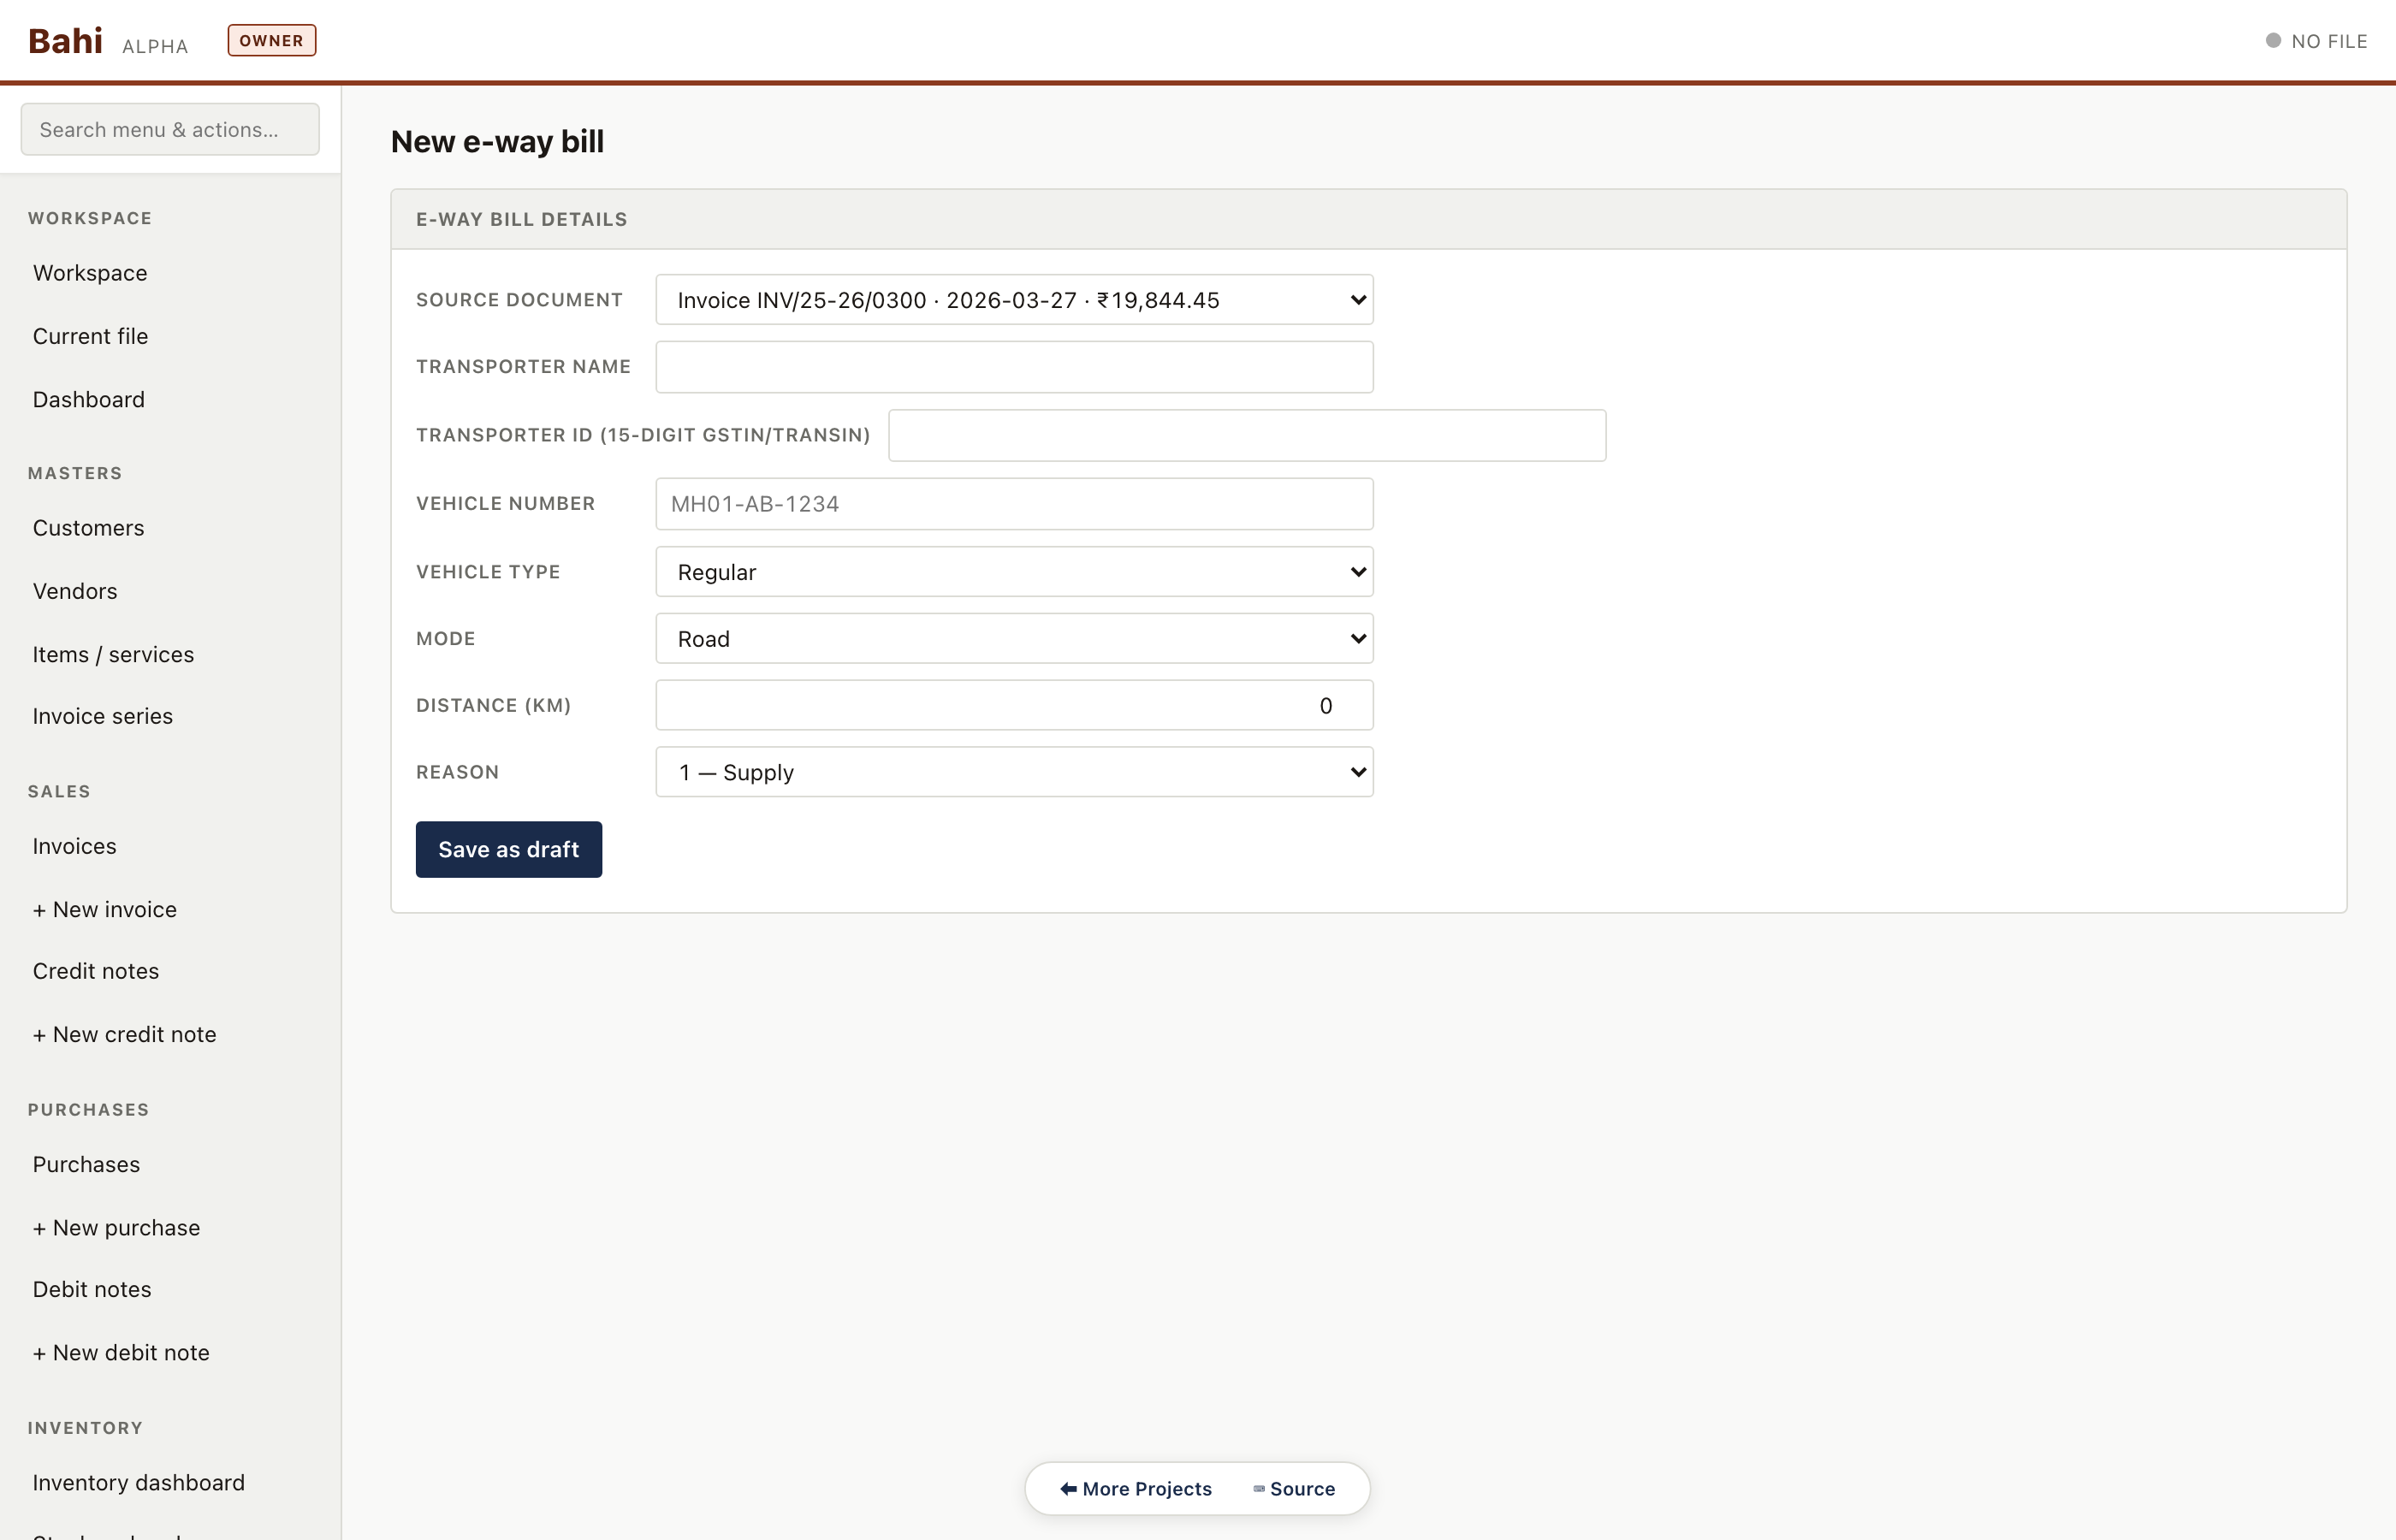The width and height of the screenshot is (2396, 1540).
Task: Click the Save as draft button
Action: click(x=508, y=849)
